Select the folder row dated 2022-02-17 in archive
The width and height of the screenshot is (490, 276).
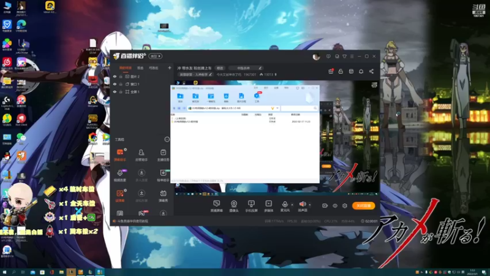pyautogui.click(x=244, y=121)
